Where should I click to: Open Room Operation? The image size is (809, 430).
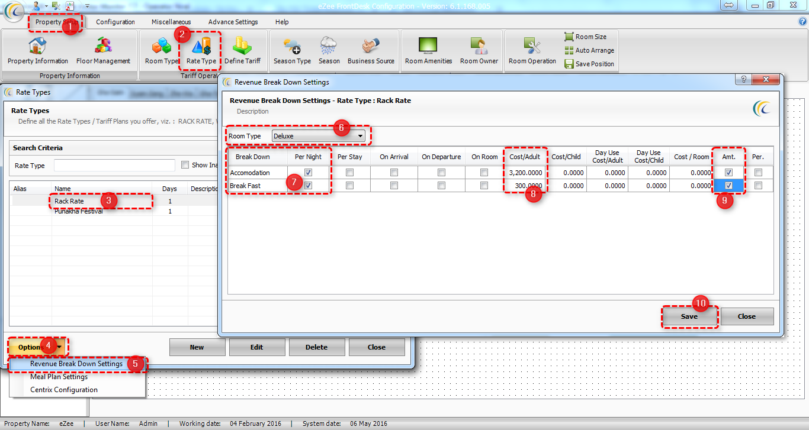click(x=532, y=51)
